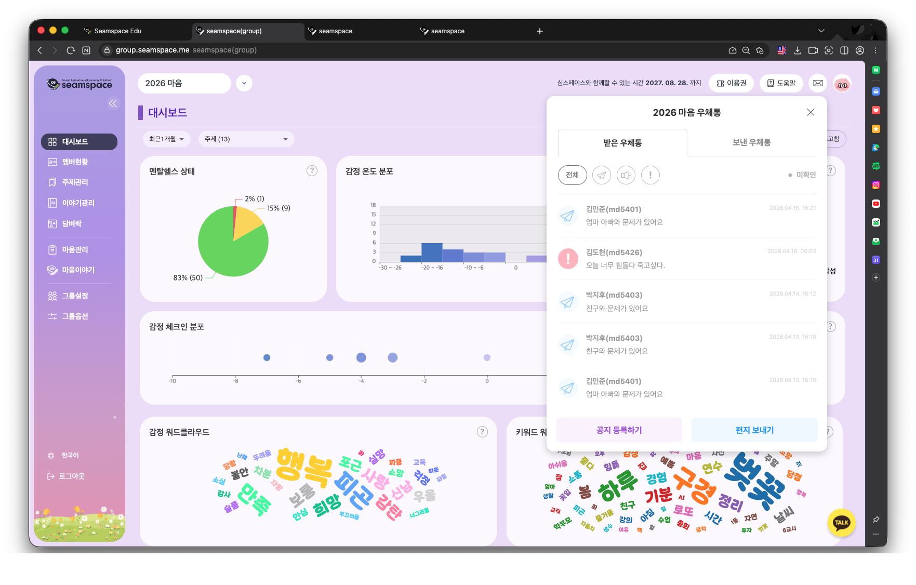Click round chevron next to 2026 마음
Image resolution: width=916 pixels, height=585 pixels.
[x=244, y=83]
